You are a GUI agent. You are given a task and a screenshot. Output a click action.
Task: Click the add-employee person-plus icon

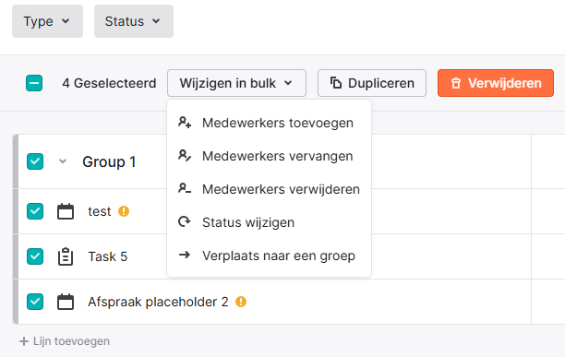click(x=185, y=123)
